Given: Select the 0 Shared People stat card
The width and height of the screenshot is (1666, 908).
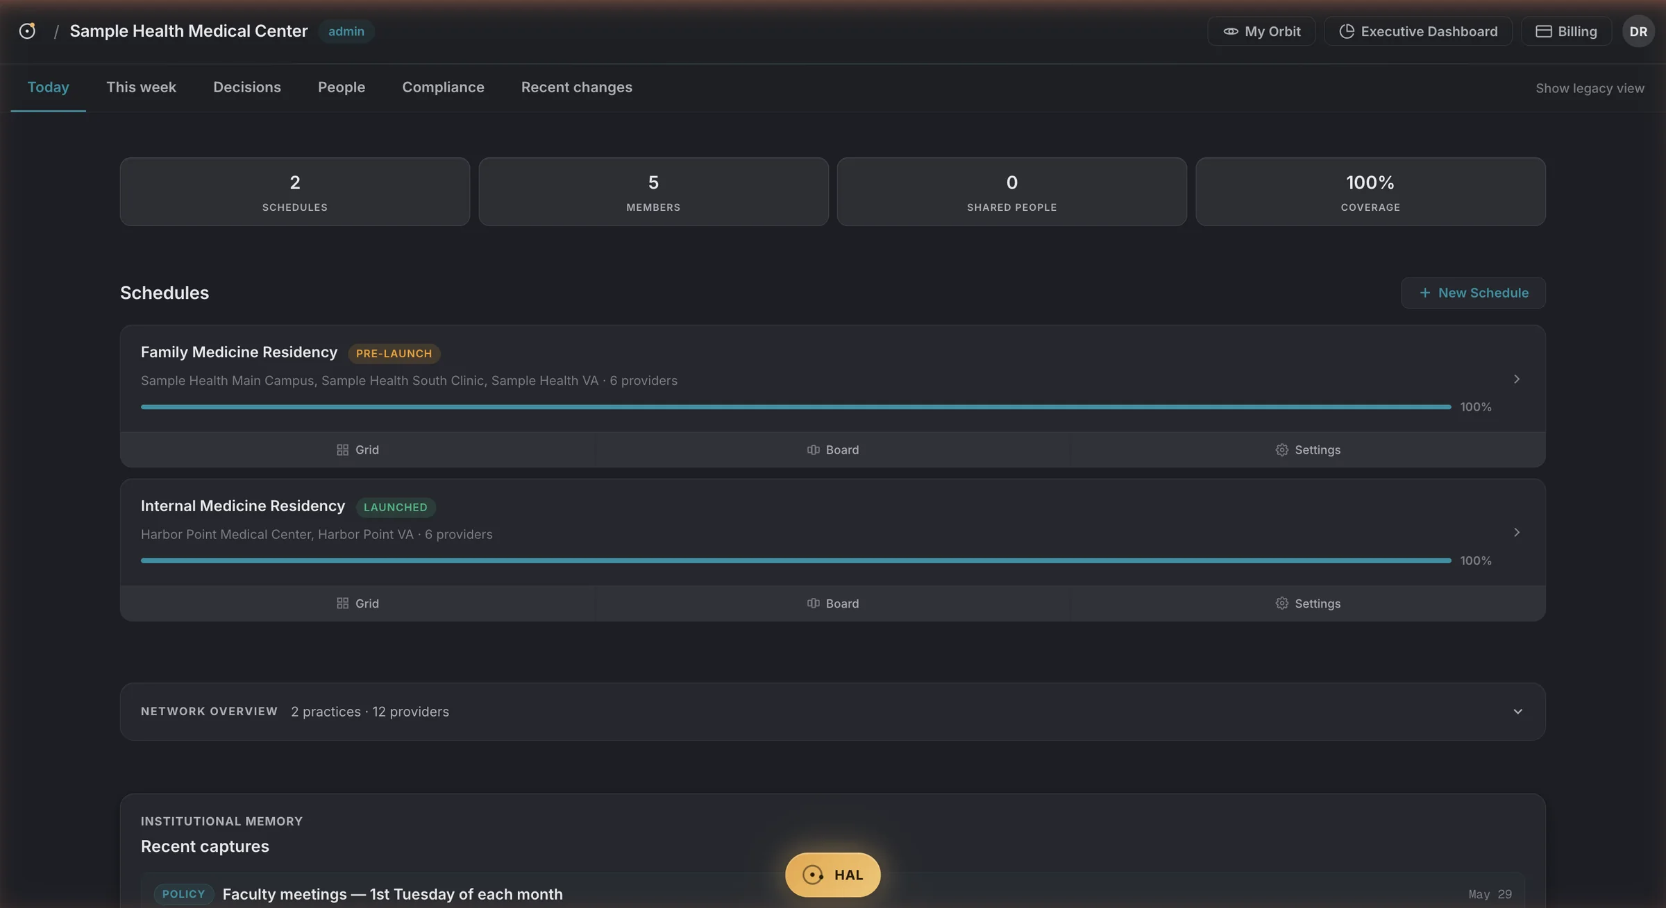Looking at the screenshot, I should pyautogui.click(x=1011, y=191).
